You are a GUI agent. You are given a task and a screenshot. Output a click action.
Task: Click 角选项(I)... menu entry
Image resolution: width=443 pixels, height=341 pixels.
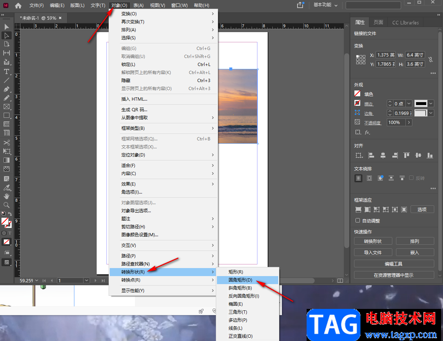coord(164,192)
